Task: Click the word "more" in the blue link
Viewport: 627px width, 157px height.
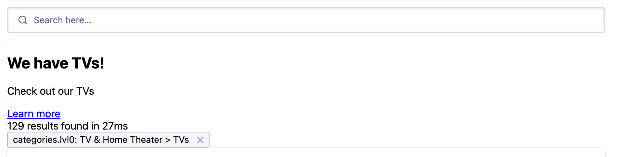Action: coord(48,114)
